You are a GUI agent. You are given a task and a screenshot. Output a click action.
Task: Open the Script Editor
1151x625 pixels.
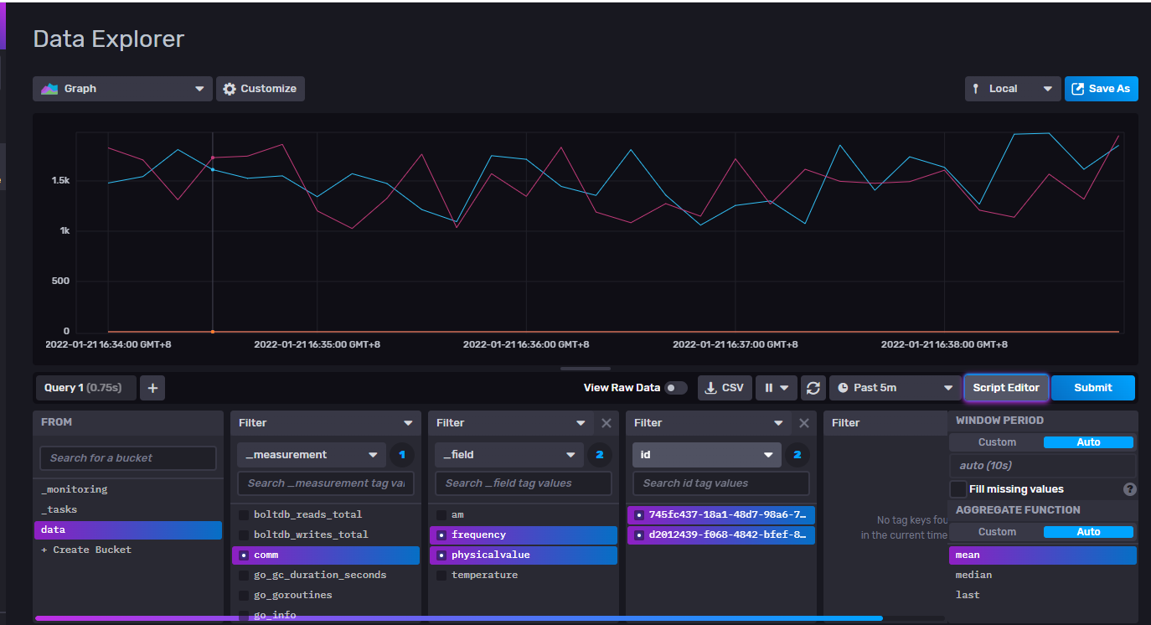(1005, 388)
